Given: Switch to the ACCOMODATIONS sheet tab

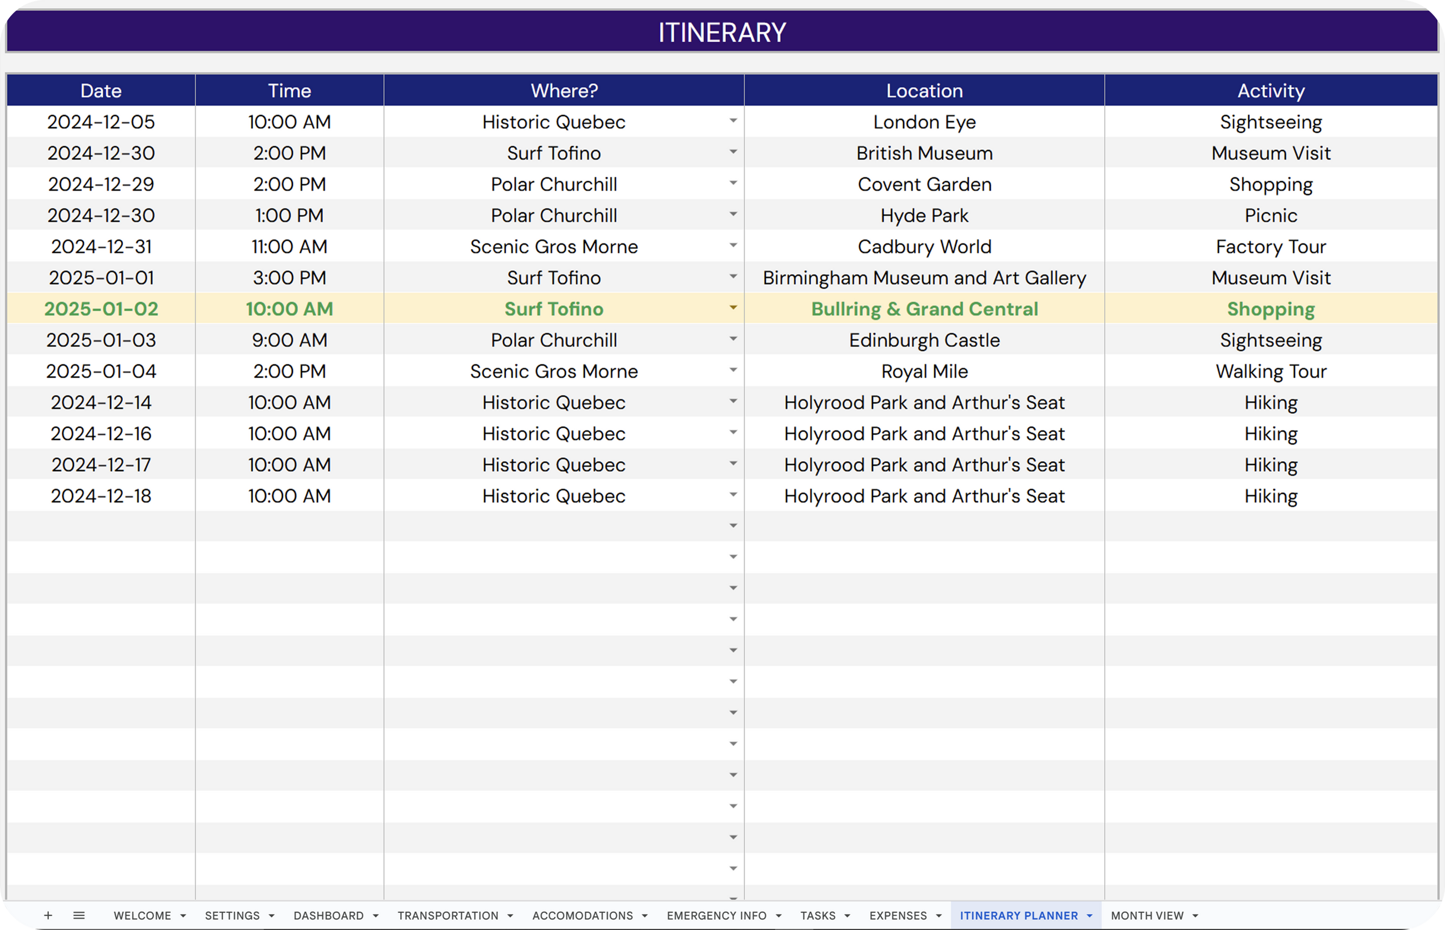Looking at the screenshot, I should [582, 916].
